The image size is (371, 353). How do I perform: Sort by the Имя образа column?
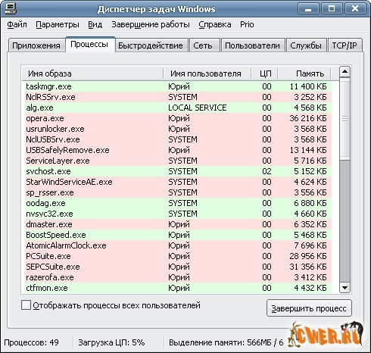click(92, 73)
